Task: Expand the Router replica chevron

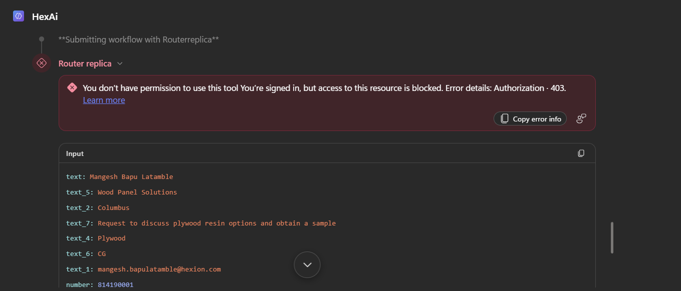Action: point(120,63)
